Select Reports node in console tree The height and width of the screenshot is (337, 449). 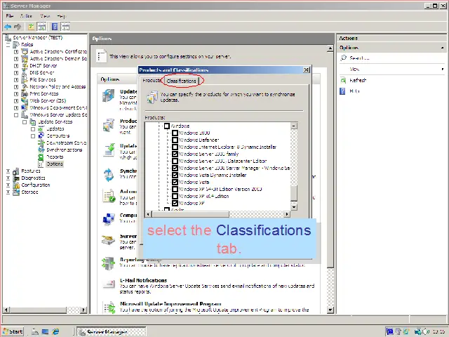pyautogui.click(x=55, y=157)
